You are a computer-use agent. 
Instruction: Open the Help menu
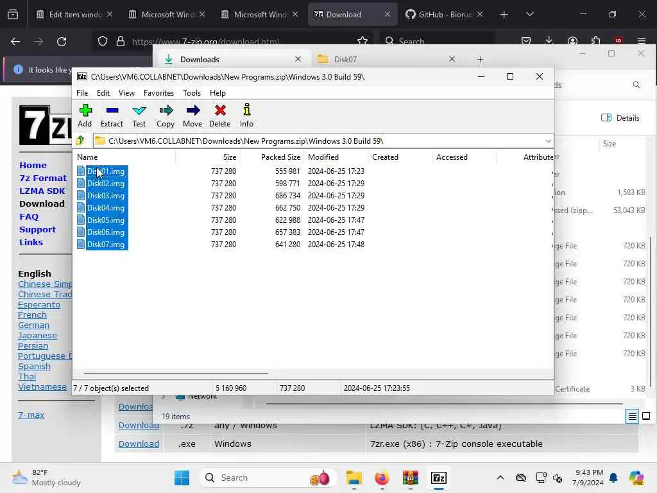(x=218, y=93)
